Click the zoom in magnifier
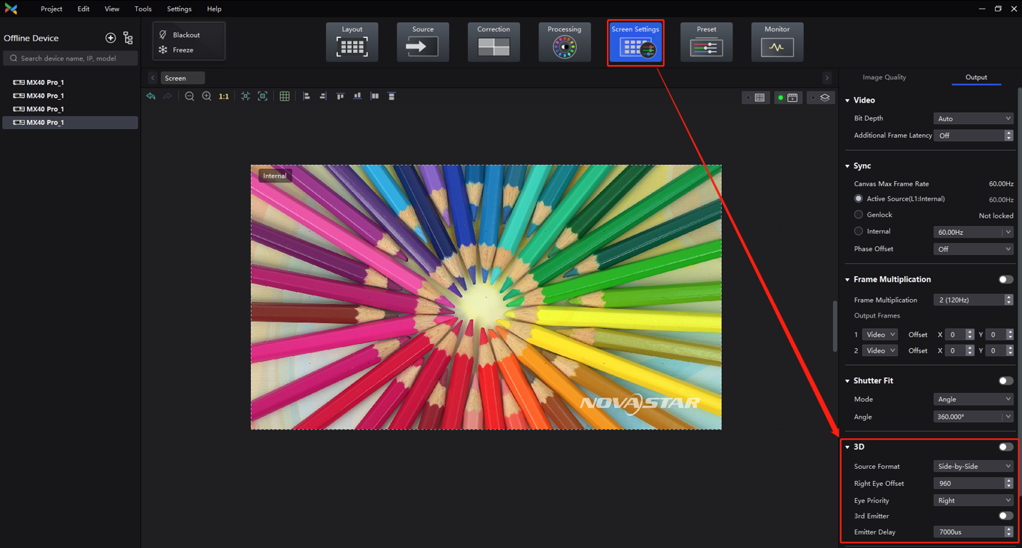Viewport: 1022px width, 548px height. [207, 96]
